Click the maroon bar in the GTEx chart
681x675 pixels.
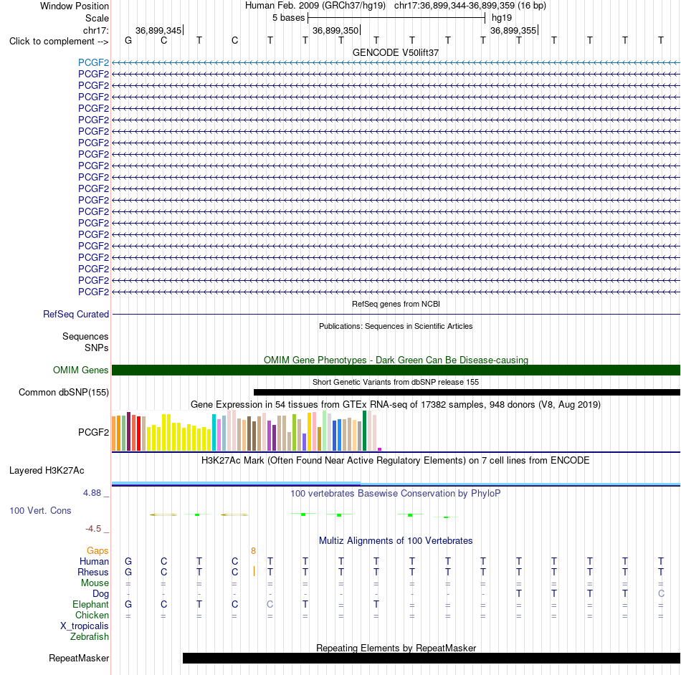click(128, 431)
